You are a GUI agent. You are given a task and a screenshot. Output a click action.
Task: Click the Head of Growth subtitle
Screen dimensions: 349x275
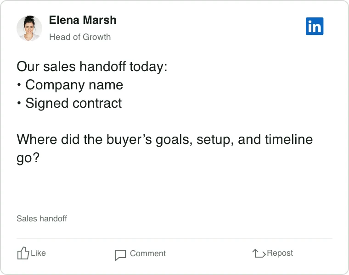pos(80,37)
